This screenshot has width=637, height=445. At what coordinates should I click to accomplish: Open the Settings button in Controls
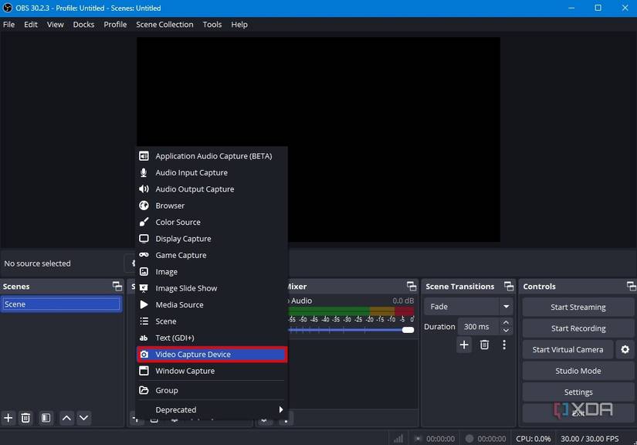578,392
